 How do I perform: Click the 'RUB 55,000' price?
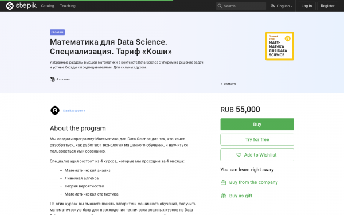[x=240, y=110]
